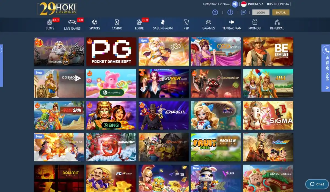Select the Spadegaming provider tile
Image resolution: width=330 pixels, height=192 pixels.
click(x=216, y=83)
